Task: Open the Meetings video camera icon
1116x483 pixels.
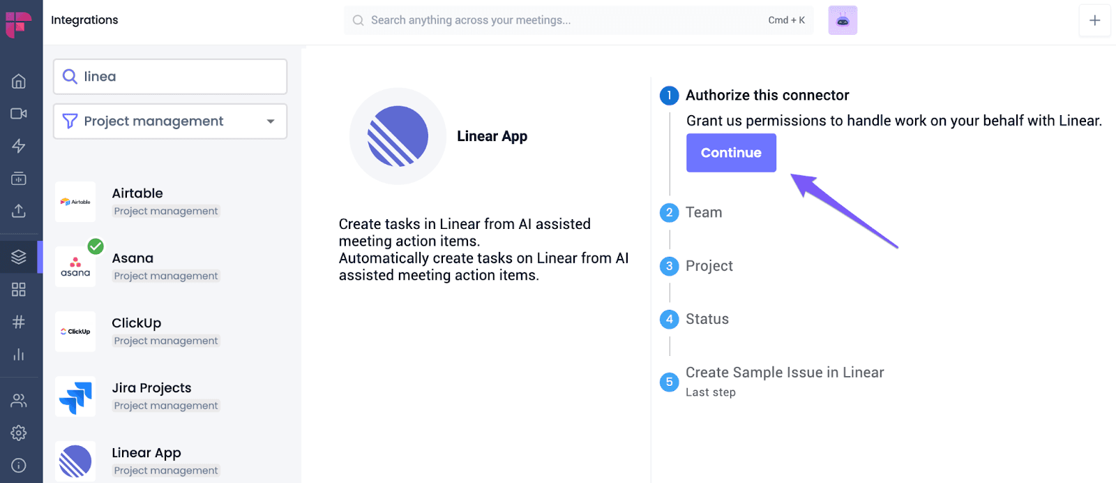Action: 19,113
